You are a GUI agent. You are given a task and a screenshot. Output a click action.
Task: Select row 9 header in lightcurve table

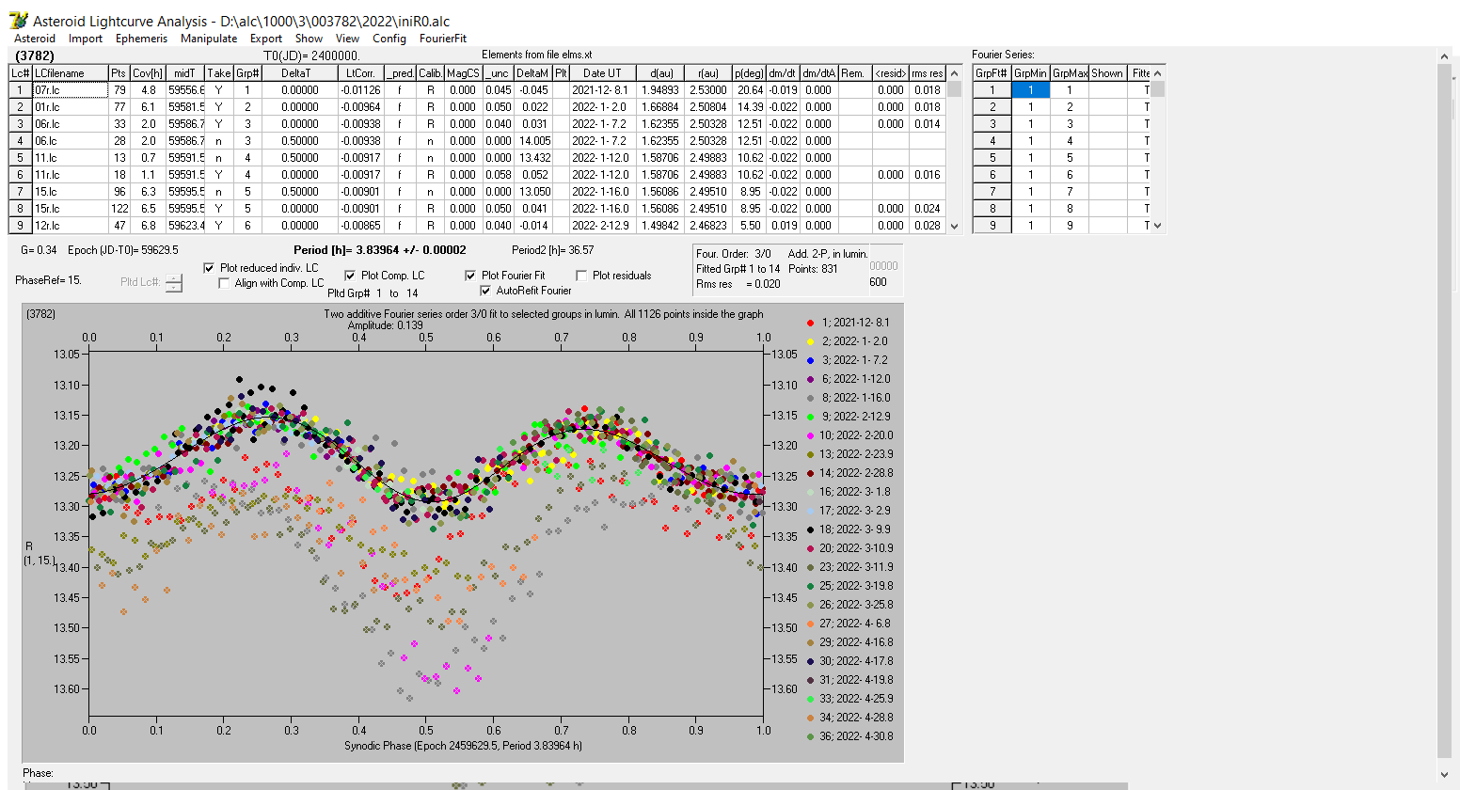click(20, 226)
